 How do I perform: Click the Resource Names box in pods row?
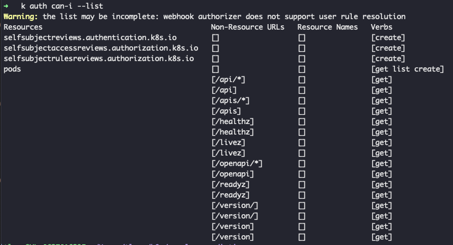pyautogui.click(x=302, y=69)
